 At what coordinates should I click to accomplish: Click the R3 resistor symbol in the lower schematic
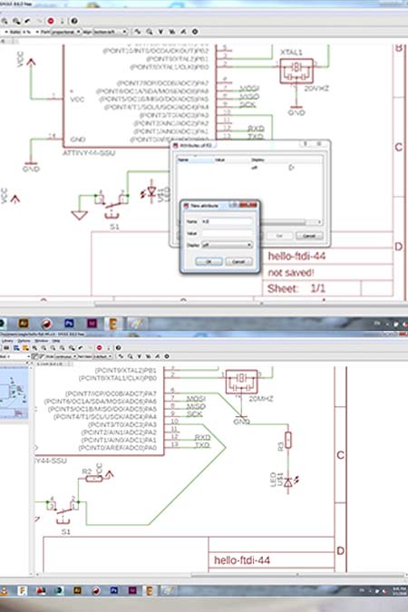click(288, 440)
